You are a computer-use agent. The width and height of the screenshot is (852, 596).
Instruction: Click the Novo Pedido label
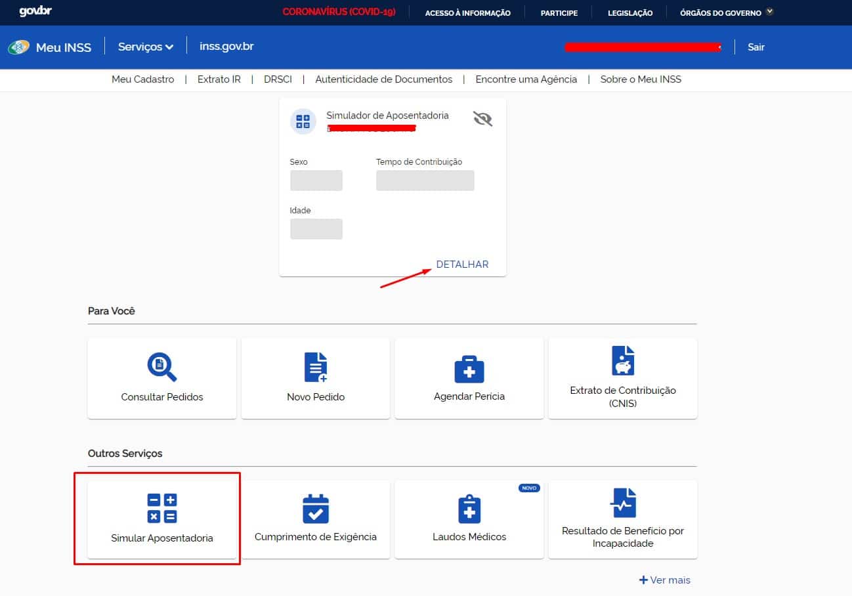(316, 397)
